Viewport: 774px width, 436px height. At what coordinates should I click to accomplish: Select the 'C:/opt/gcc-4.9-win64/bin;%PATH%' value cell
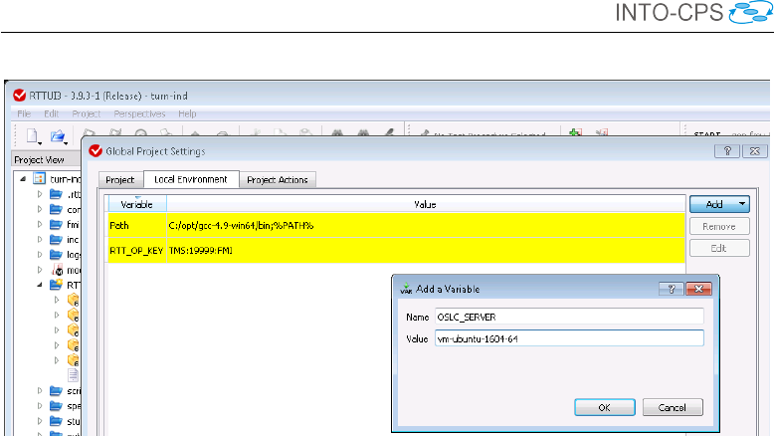pos(426,225)
